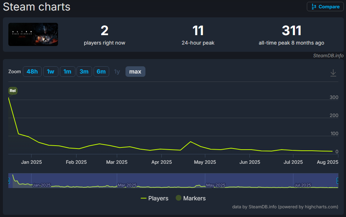Click the April 2025 player spike
The width and height of the screenshot is (346, 217).
coord(190,142)
